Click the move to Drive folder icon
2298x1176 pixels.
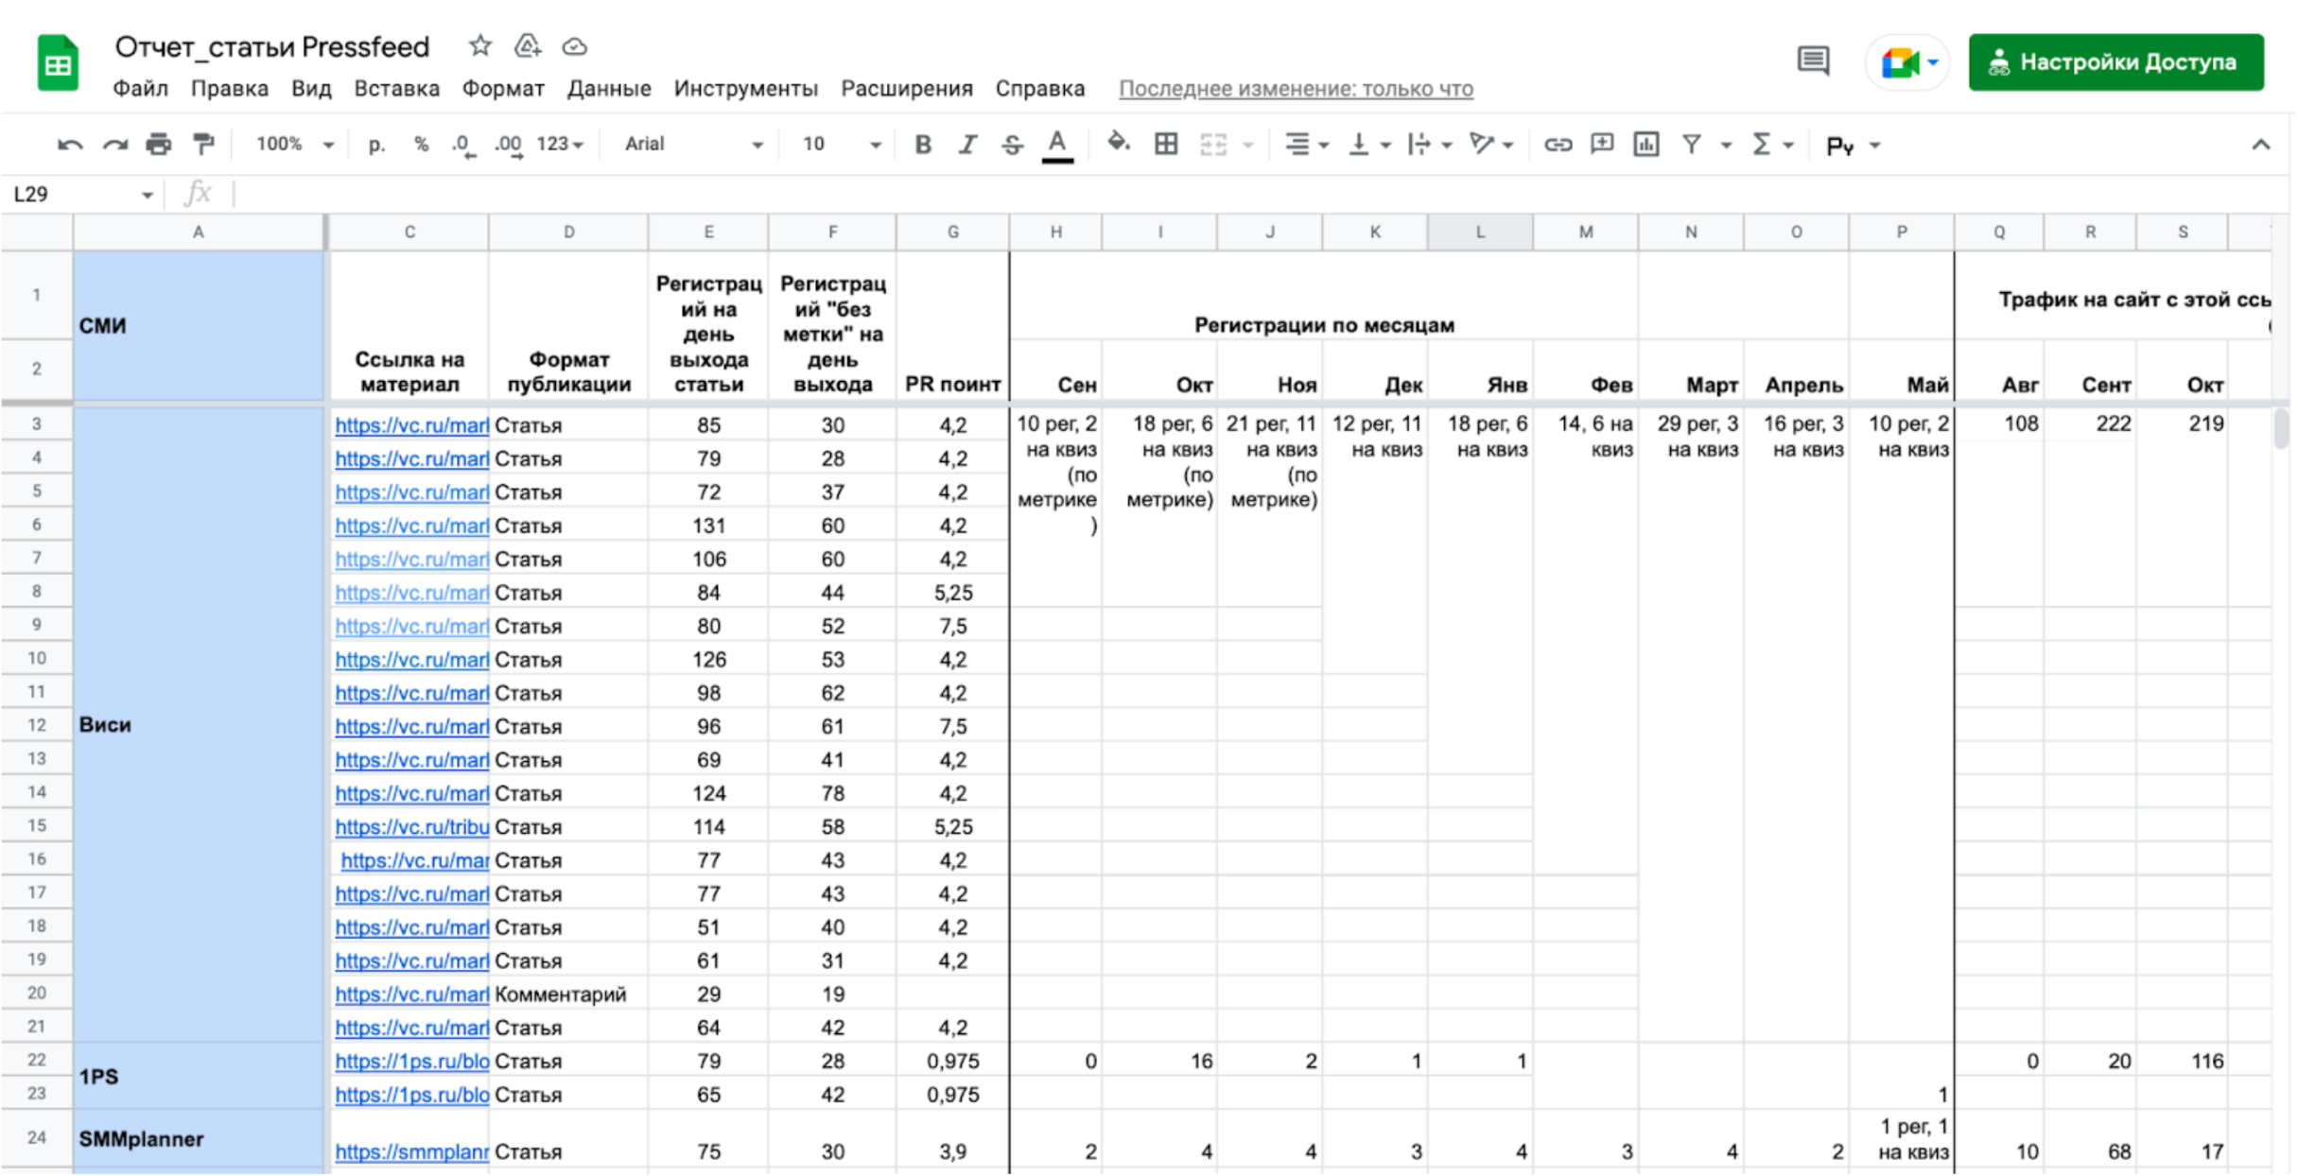[527, 45]
